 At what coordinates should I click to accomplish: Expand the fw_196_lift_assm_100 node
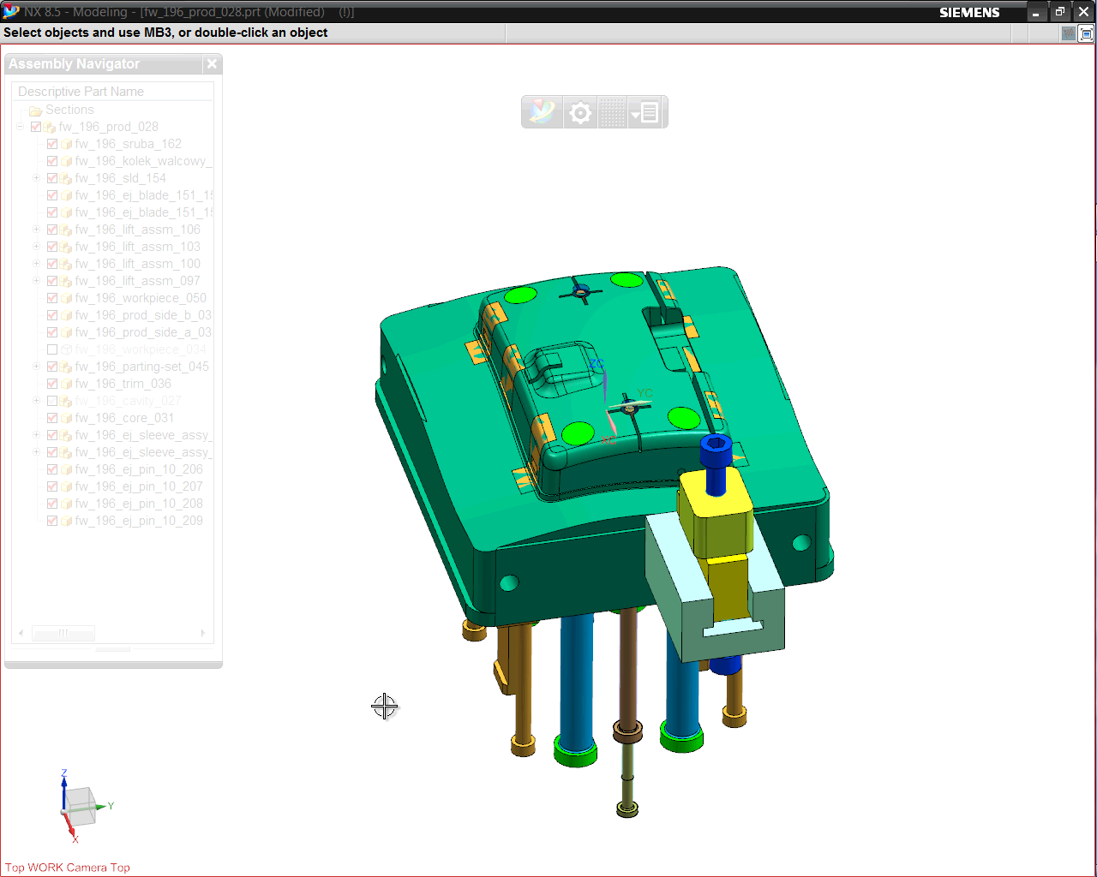(x=37, y=264)
